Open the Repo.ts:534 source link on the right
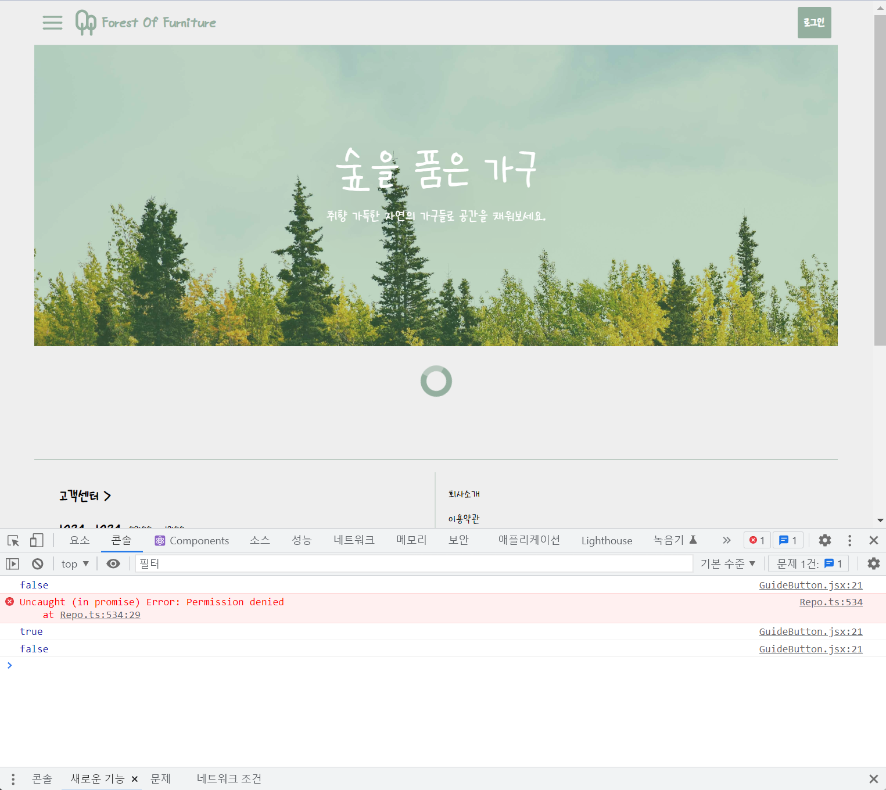886x790 pixels. pos(831,602)
